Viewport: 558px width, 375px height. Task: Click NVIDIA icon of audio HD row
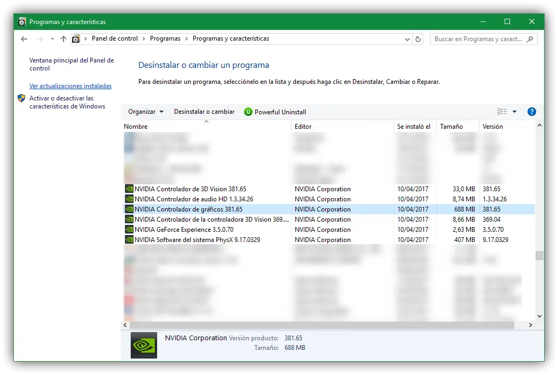(129, 199)
